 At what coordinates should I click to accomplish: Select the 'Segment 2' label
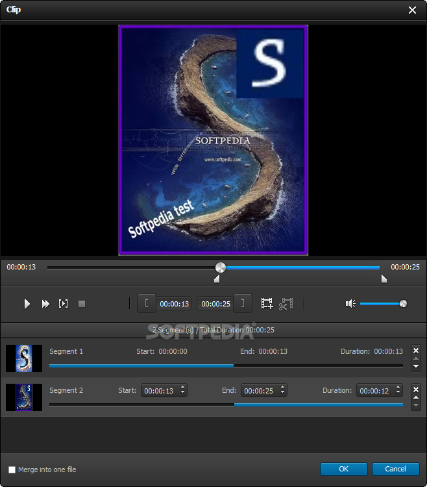pos(66,390)
